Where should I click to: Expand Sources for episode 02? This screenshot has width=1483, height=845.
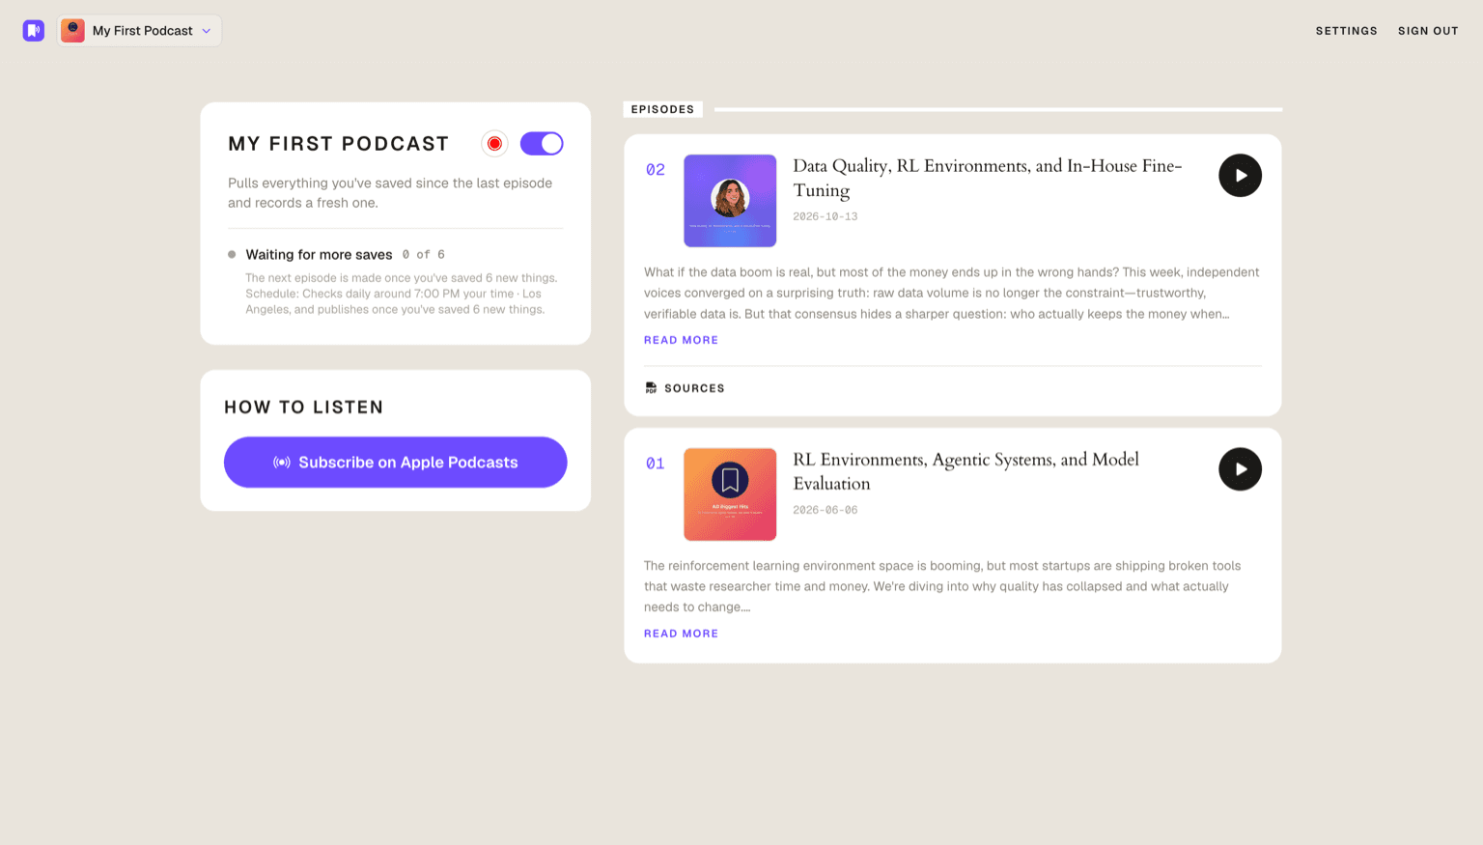click(685, 388)
